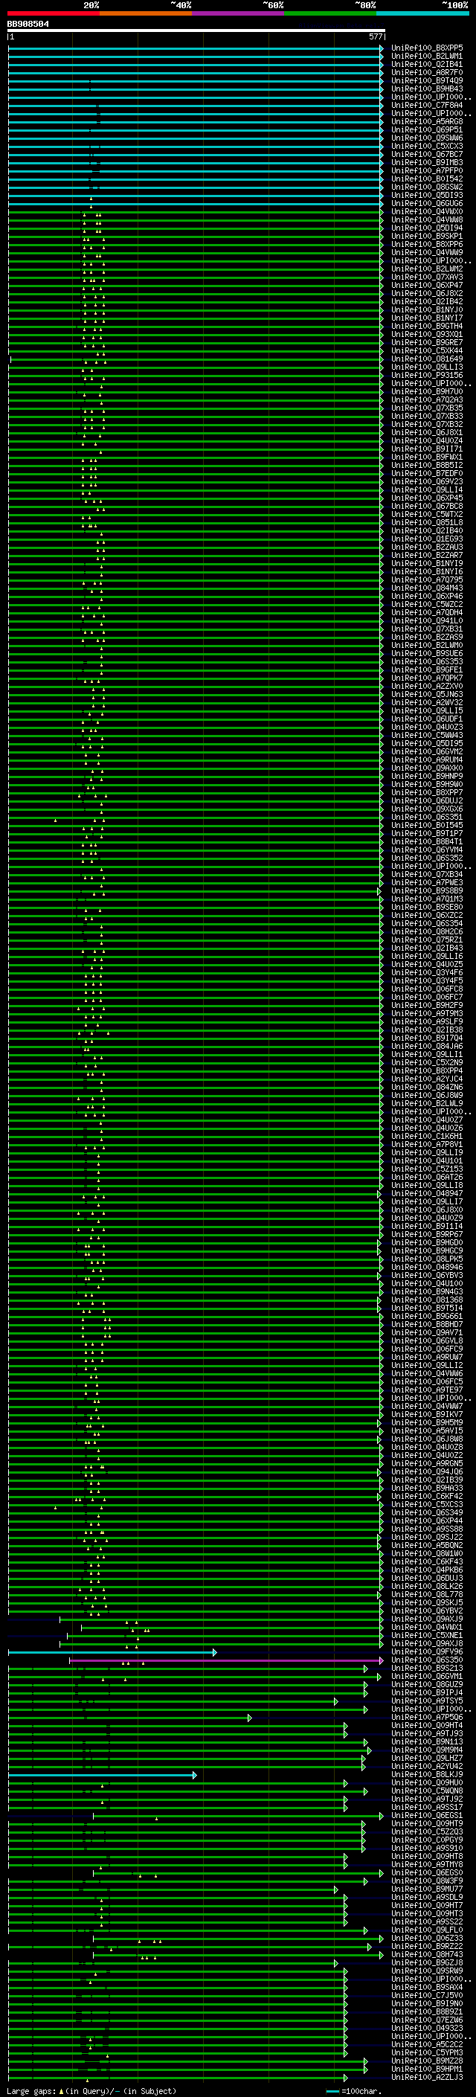Open hit UniRef100_B9HB43
Screen dimensions: 476x2097
click(x=427, y=89)
